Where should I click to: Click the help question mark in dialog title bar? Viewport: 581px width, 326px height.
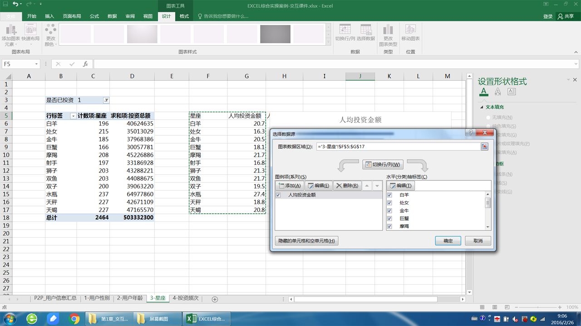click(x=470, y=133)
